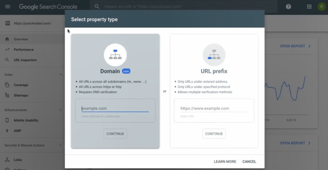Open the hamburger main menu
Image resolution: width=328 pixels, height=170 pixels.
click(x=8, y=7)
